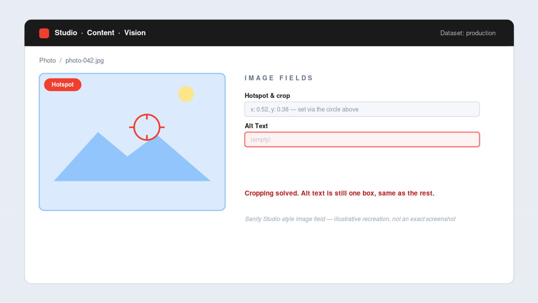This screenshot has height=303, width=538.
Task: Click the Sanity Studio-style caption text
Action: pyautogui.click(x=350, y=219)
